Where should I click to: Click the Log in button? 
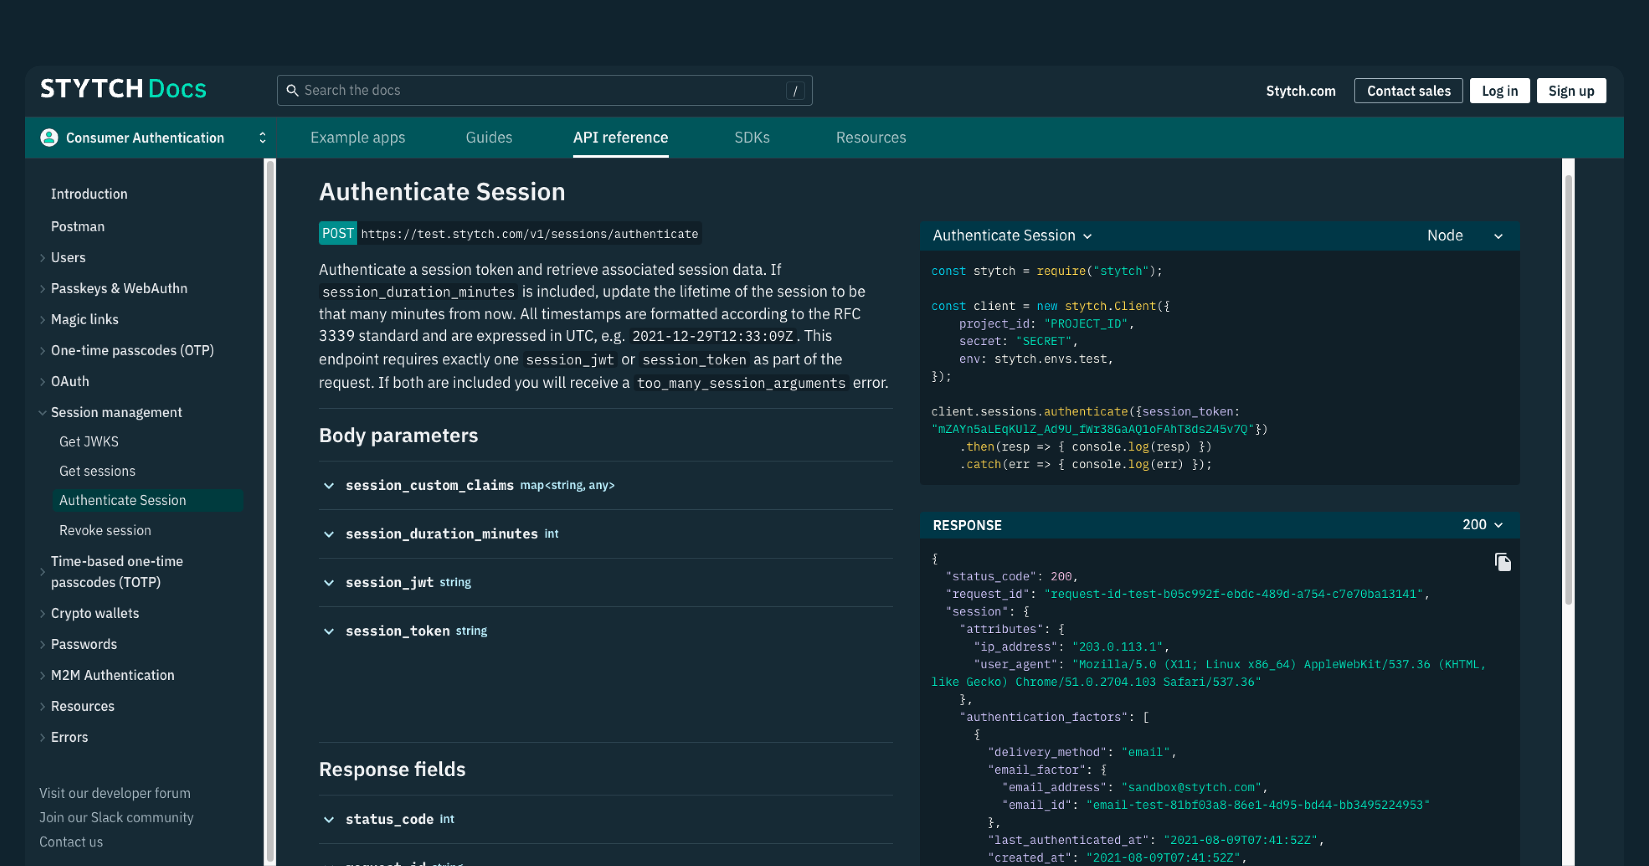1500,91
